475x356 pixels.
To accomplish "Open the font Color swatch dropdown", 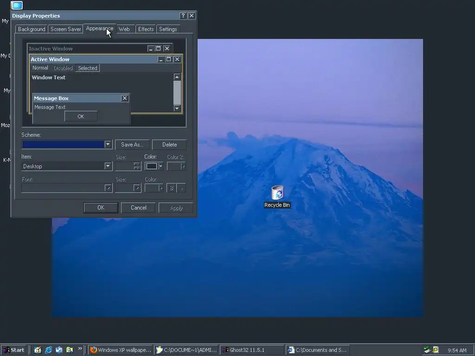I will coord(154,188).
